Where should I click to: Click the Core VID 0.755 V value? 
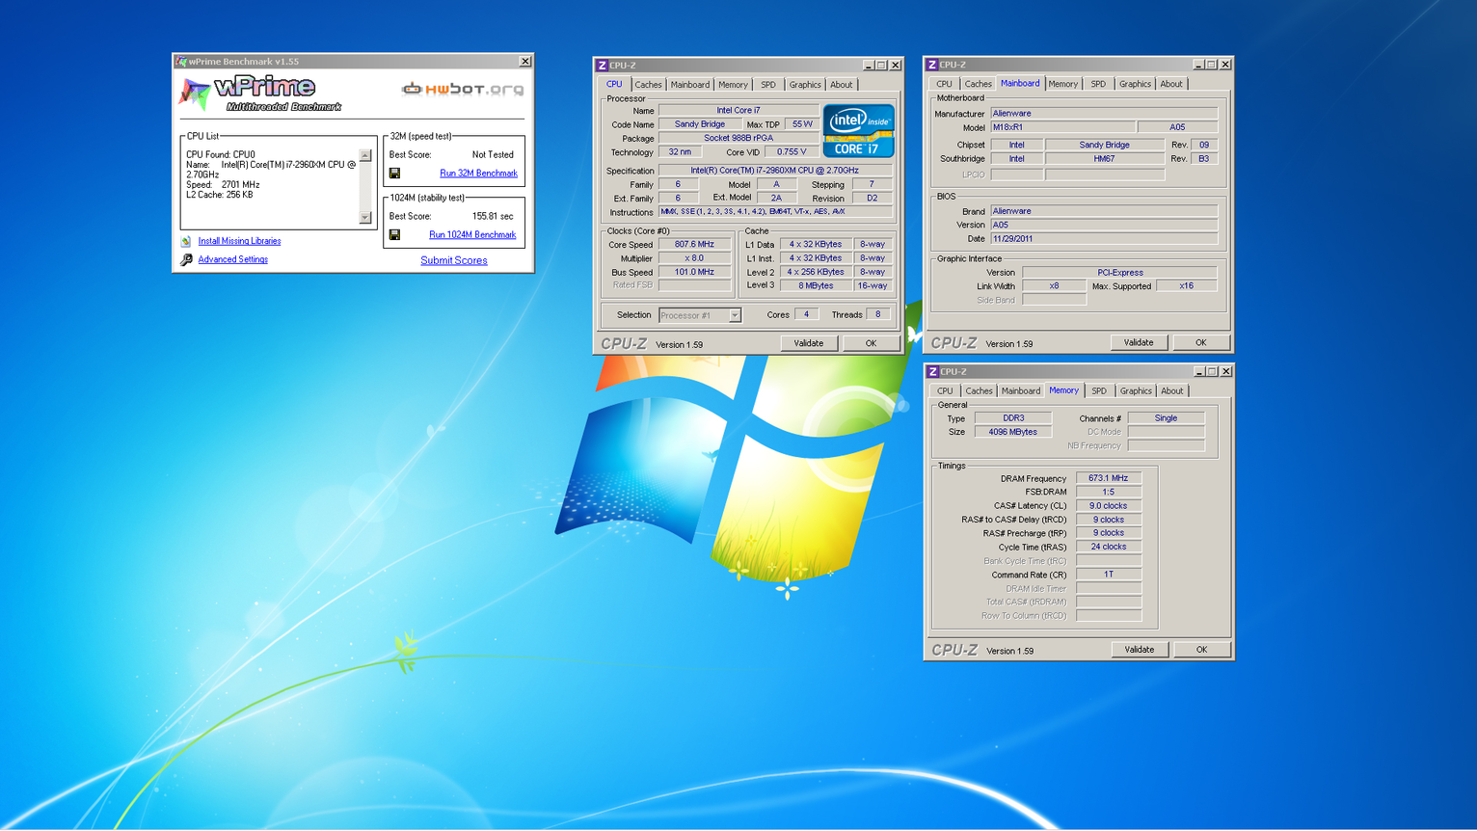click(x=792, y=152)
